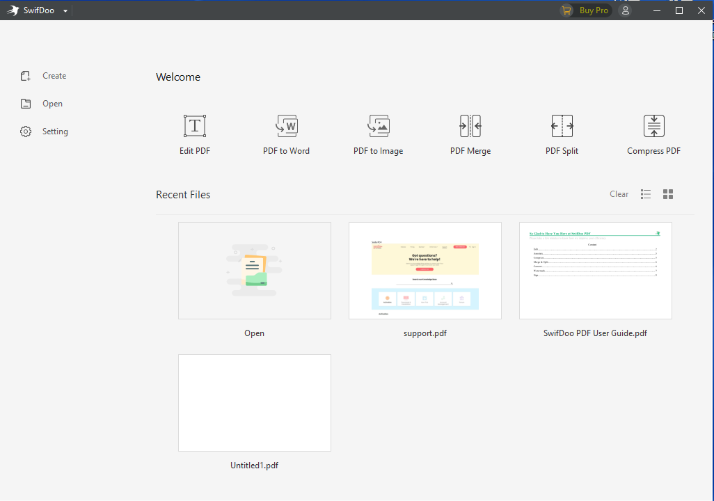This screenshot has height=501, width=714.
Task: Expand the SwifDoo title dropdown arrow
Action: pos(65,10)
